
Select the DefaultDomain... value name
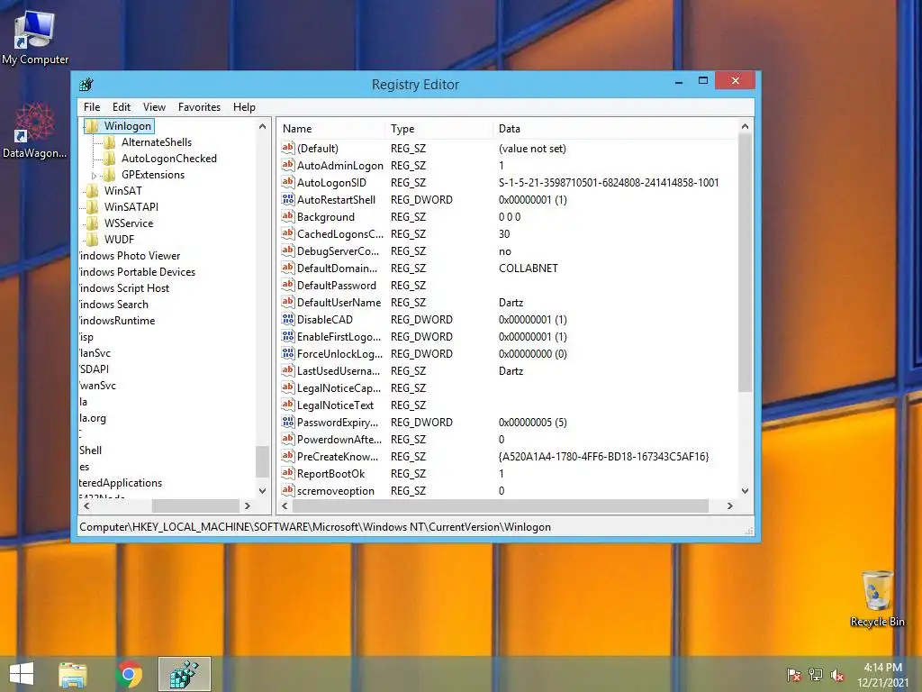click(337, 269)
